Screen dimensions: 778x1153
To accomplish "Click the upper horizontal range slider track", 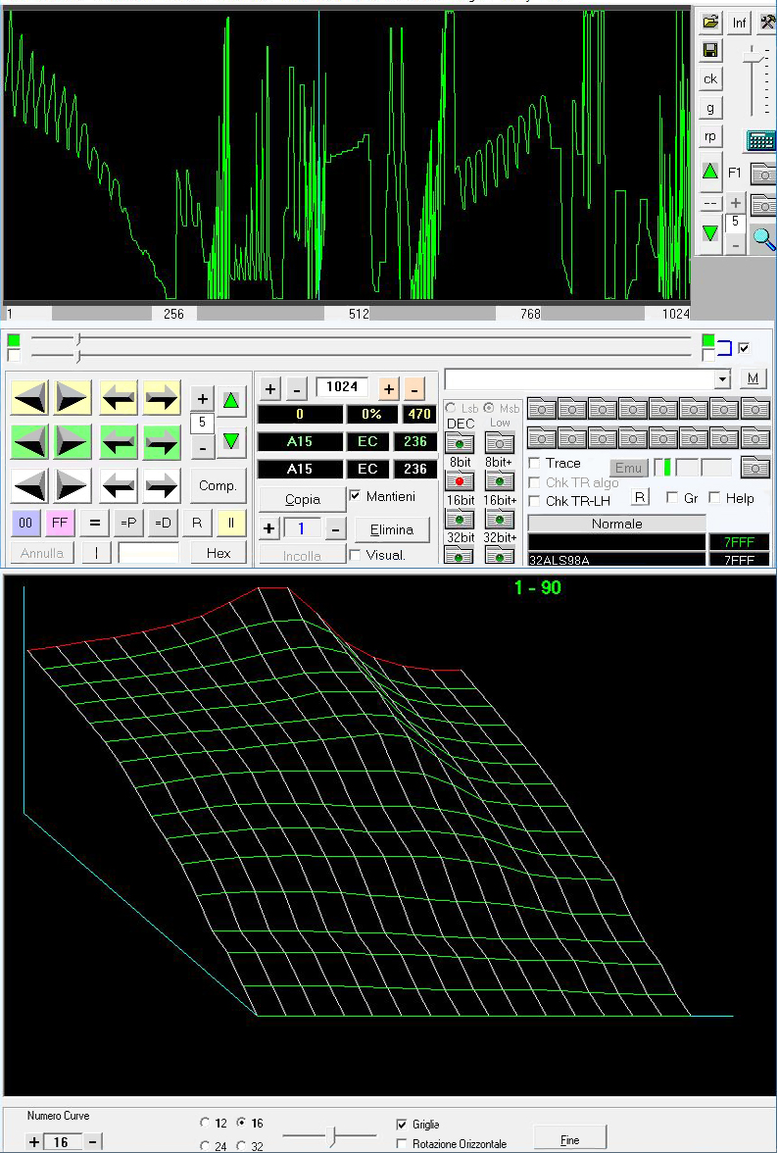I will click(x=362, y=339).
